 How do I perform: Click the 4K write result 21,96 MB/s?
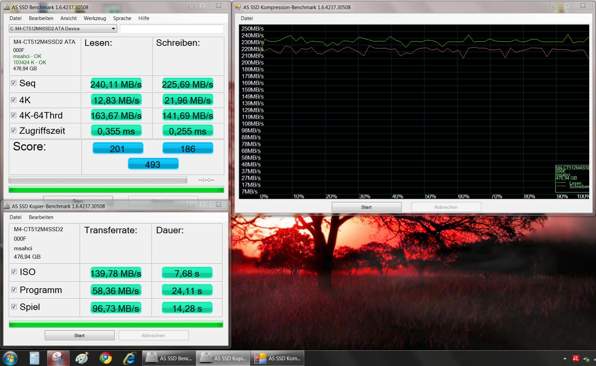point(188,100)
